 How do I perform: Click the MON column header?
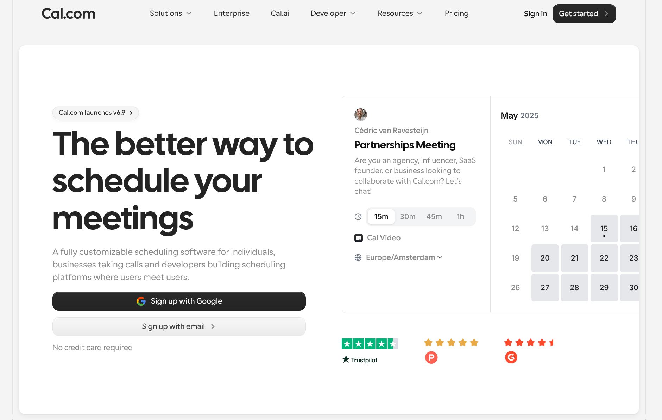(545, 142)
